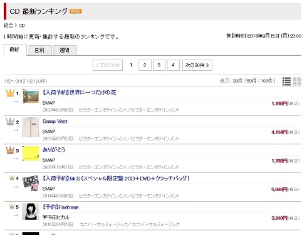The width and height of the screenshot is (307, 235).
Task: Click the small crown for rank 5
Action: (x=12, y=207)
